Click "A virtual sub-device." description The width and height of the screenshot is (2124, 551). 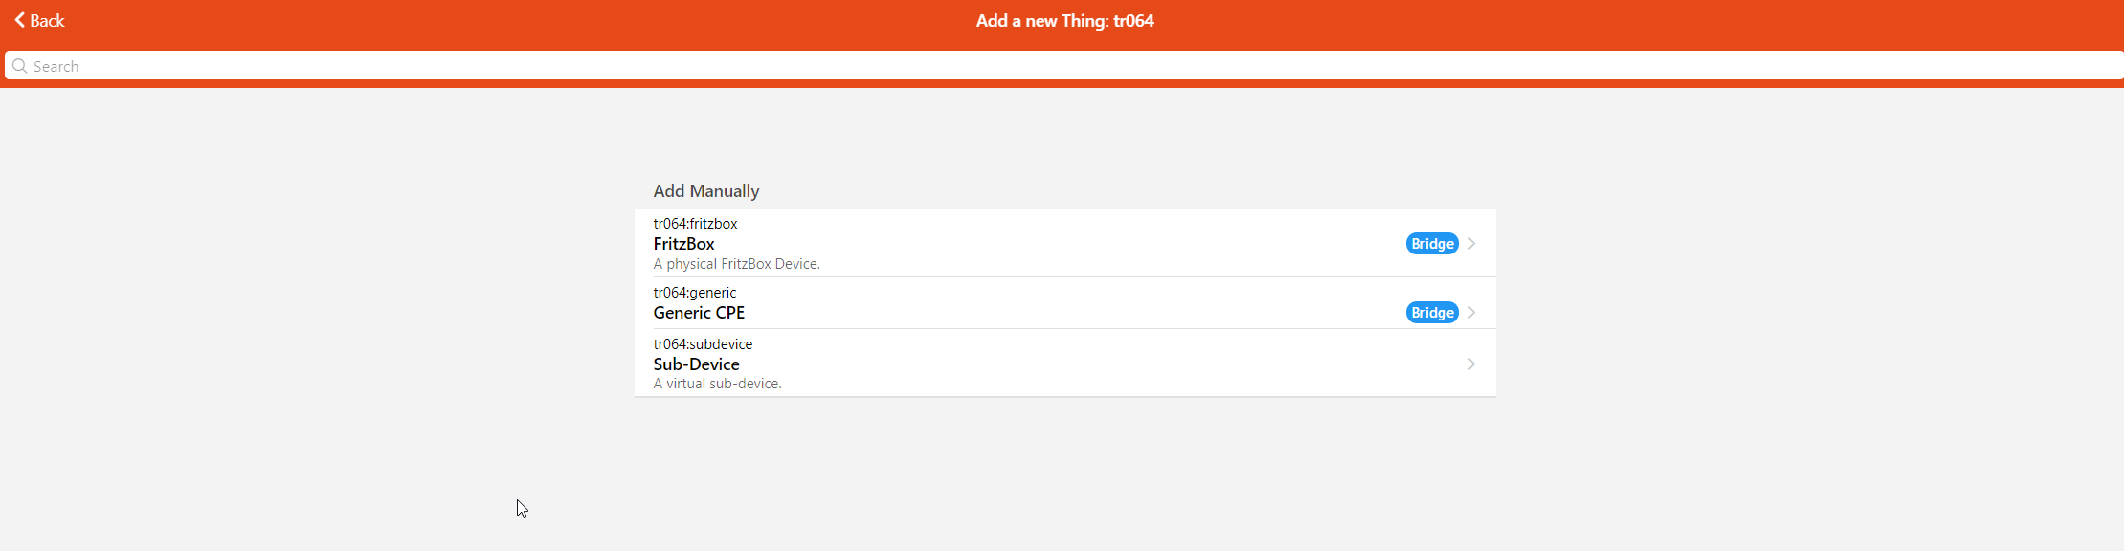pyautogui.click(x=717, y=384)
